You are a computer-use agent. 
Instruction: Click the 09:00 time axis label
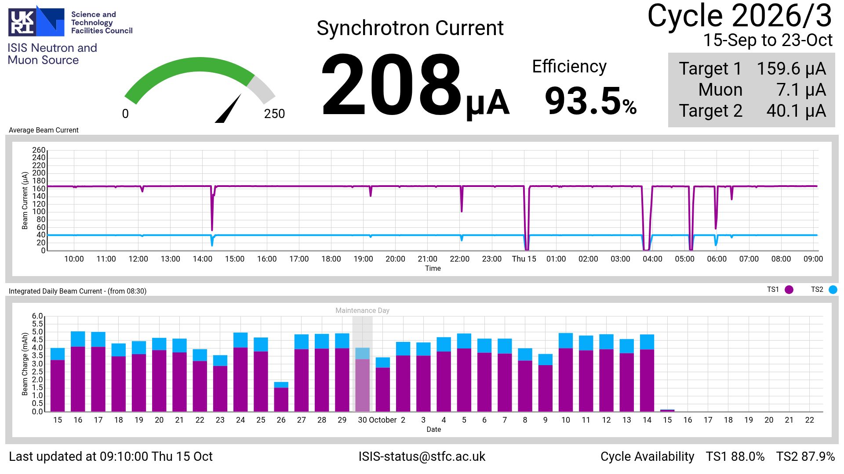point(813,259)
